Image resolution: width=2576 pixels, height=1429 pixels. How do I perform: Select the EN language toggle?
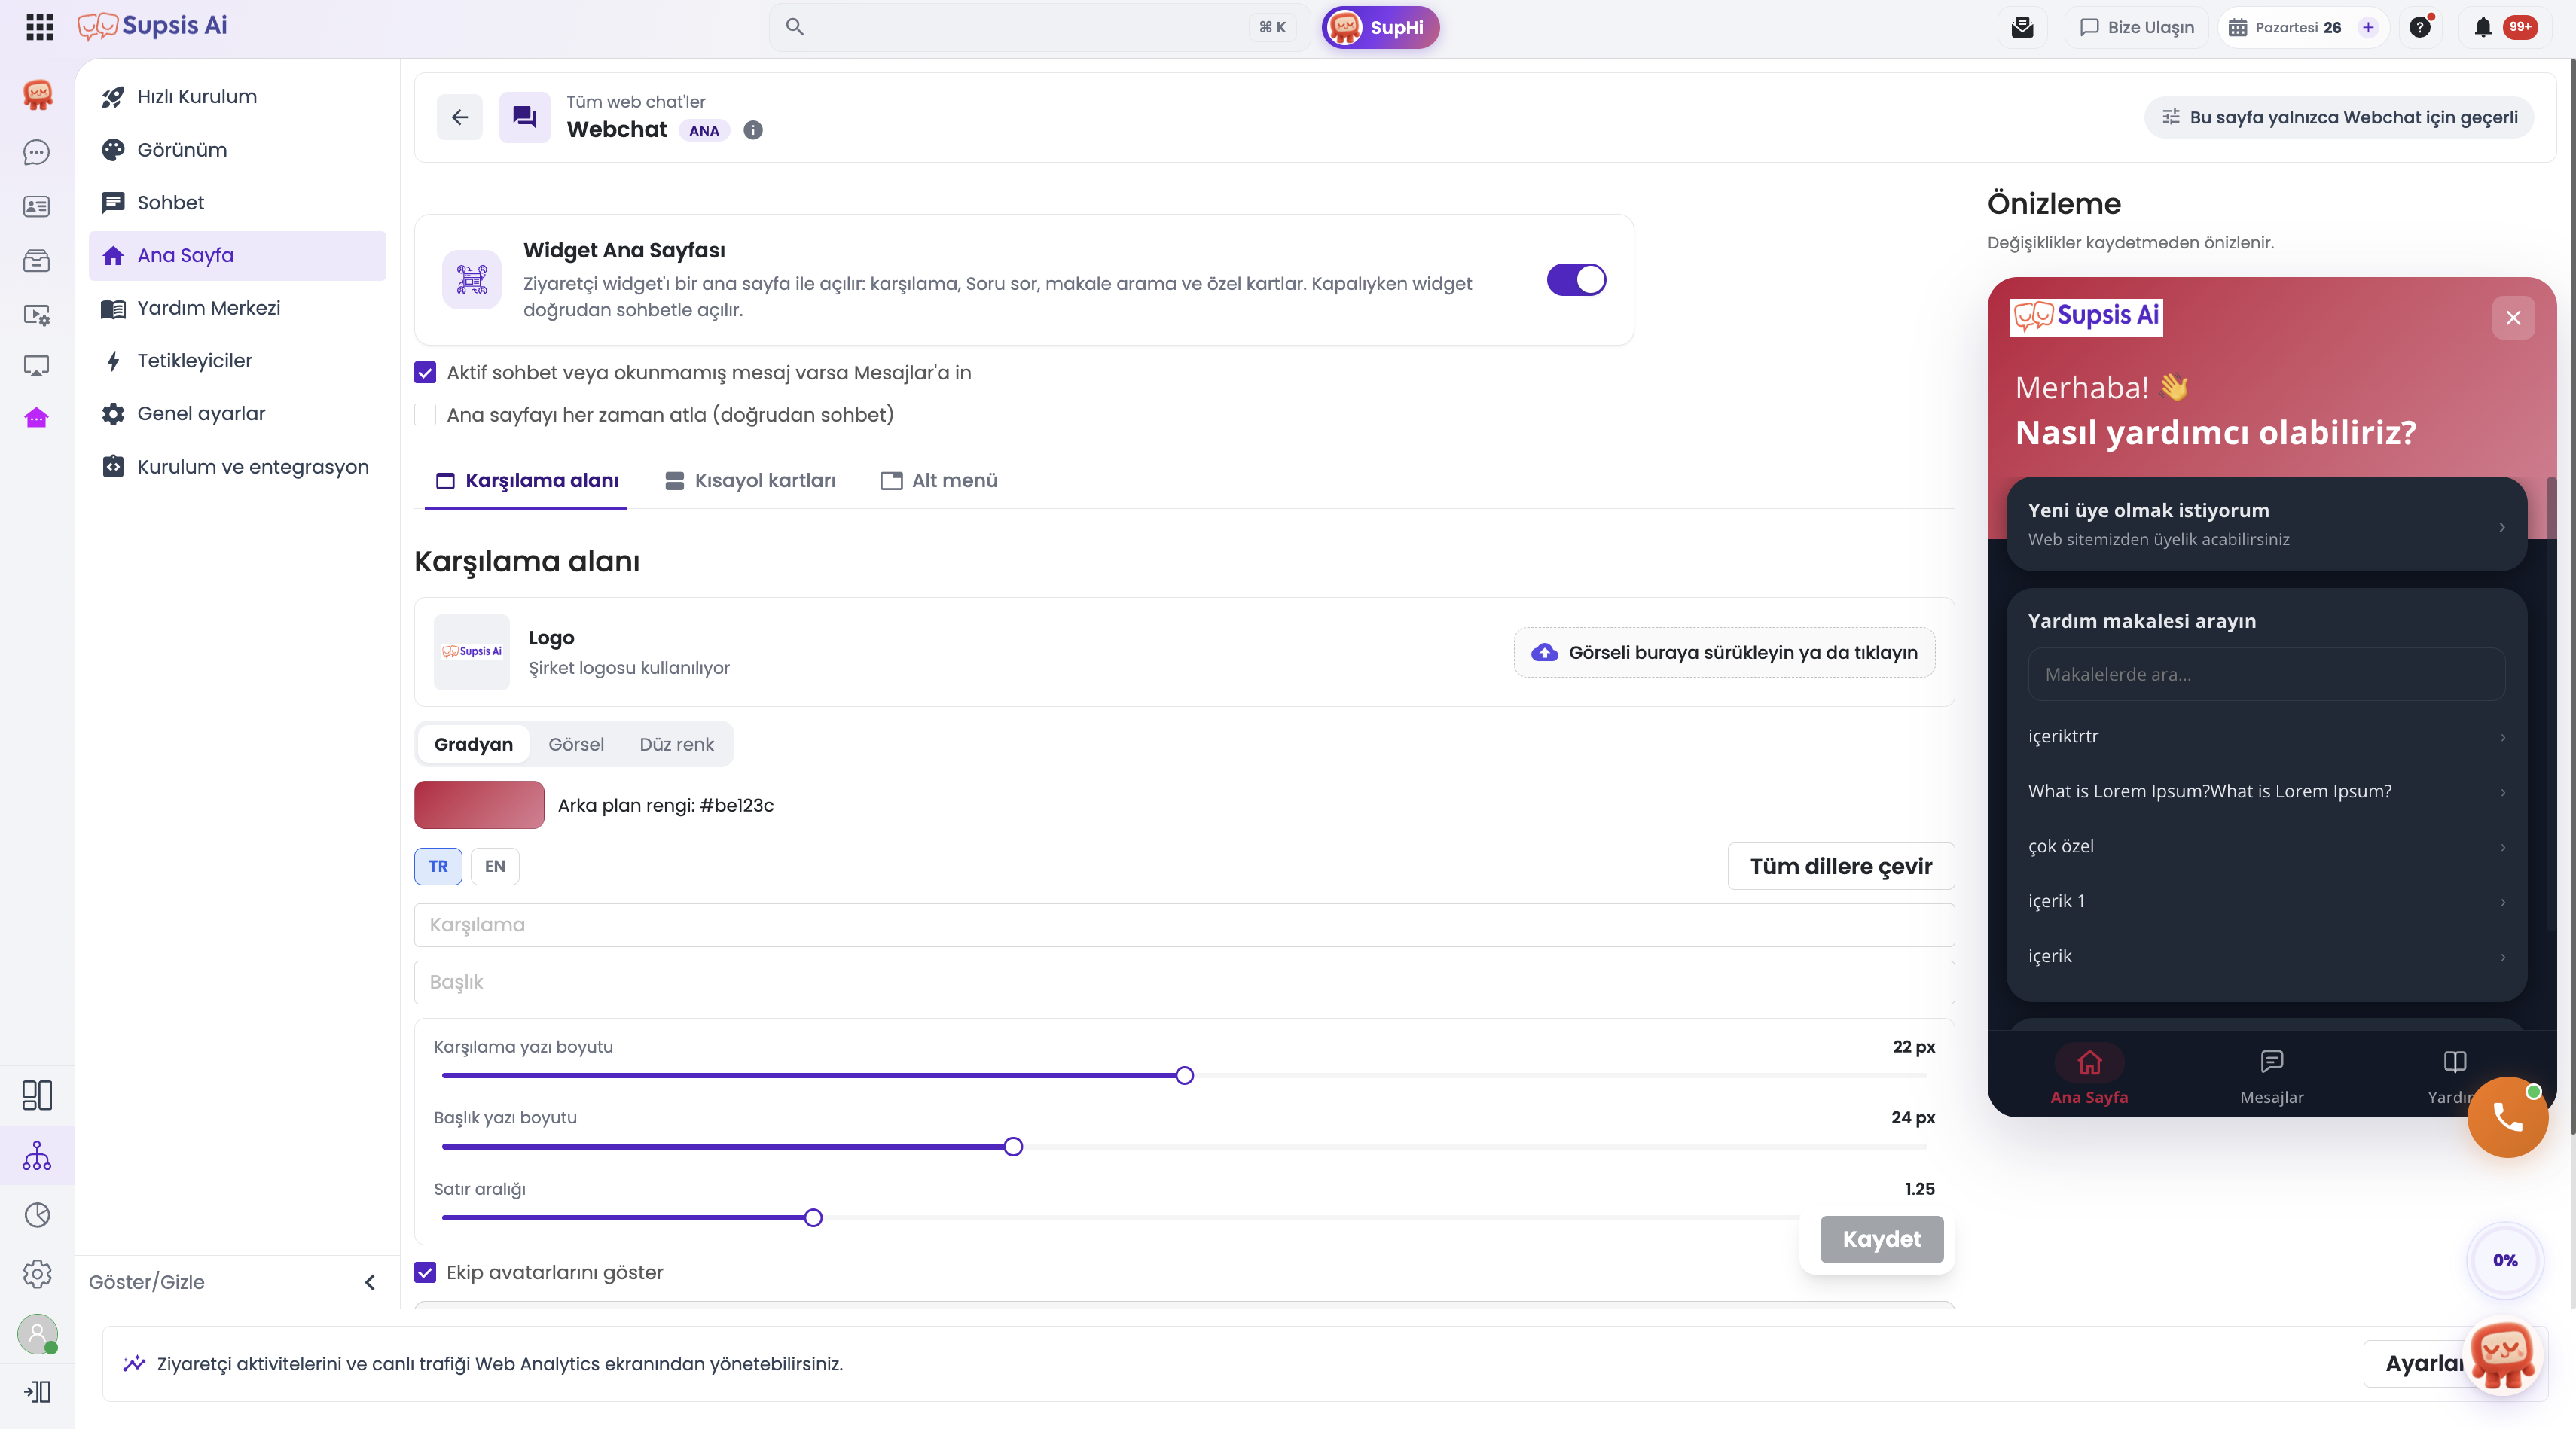coord(495,867)
